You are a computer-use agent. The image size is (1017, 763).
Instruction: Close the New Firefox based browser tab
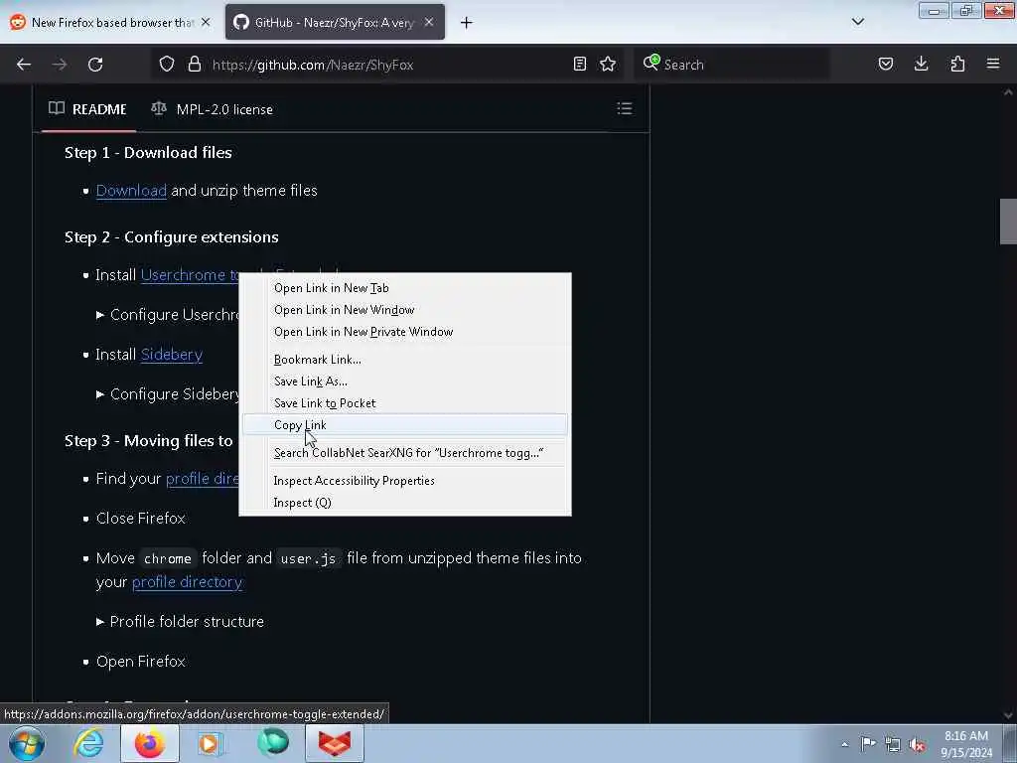coord(206,22)
